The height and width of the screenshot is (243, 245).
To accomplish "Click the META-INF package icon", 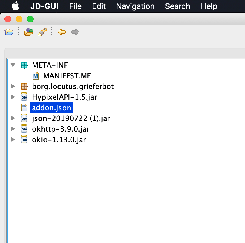I will click(x=25, y=65).
